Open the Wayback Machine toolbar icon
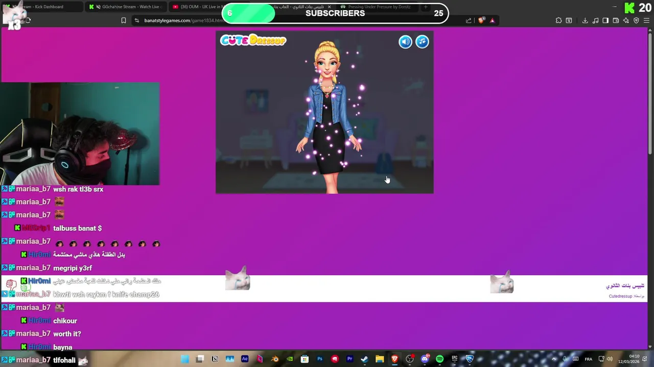Viewport: 654px width, 367px height. tap(569, 20)
